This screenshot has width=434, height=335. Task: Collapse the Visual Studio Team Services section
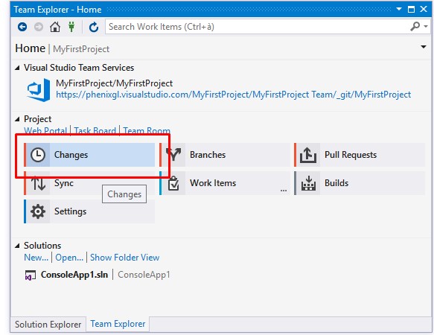(x=17, y=68)
